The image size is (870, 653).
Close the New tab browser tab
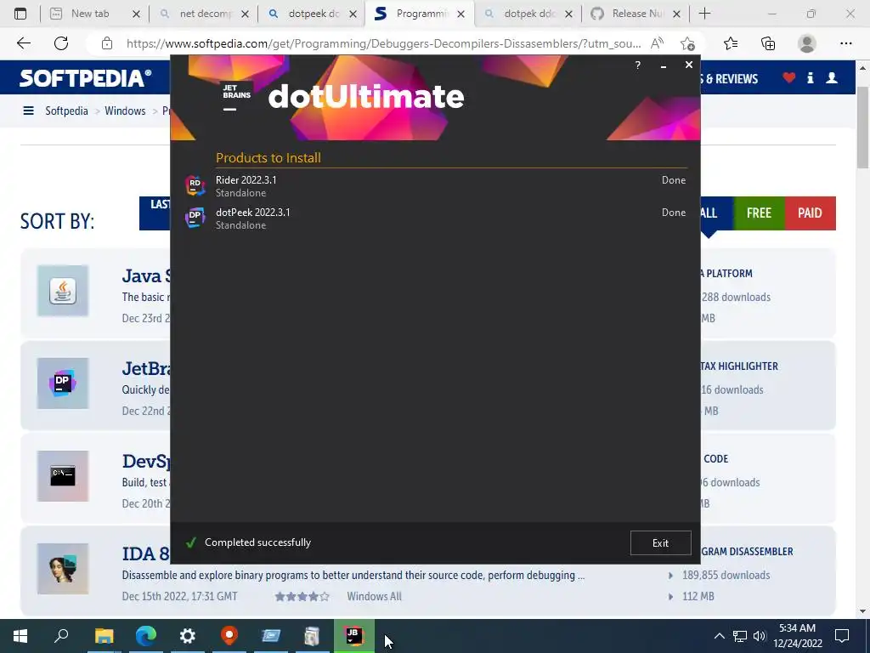point(136,14)
